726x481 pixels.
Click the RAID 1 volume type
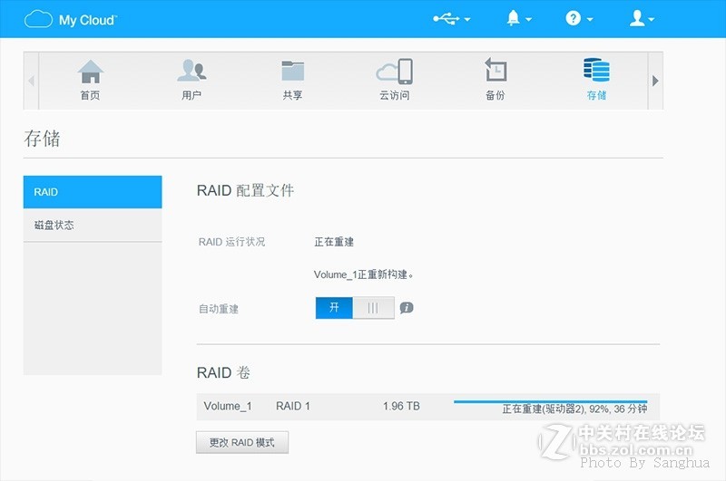point(293,406)
